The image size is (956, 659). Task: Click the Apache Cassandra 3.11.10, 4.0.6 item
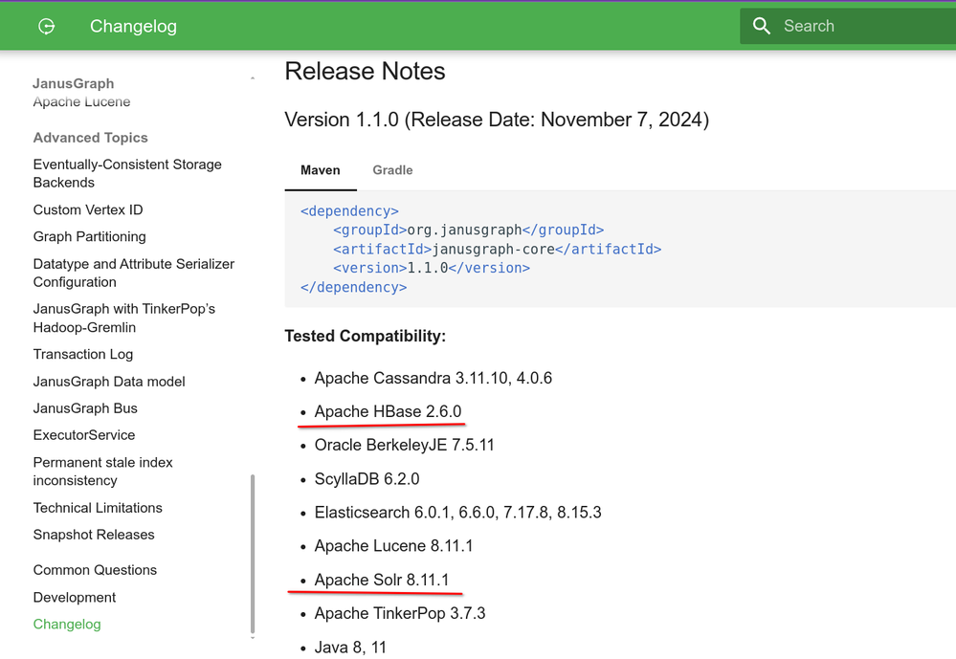[433, 378]
